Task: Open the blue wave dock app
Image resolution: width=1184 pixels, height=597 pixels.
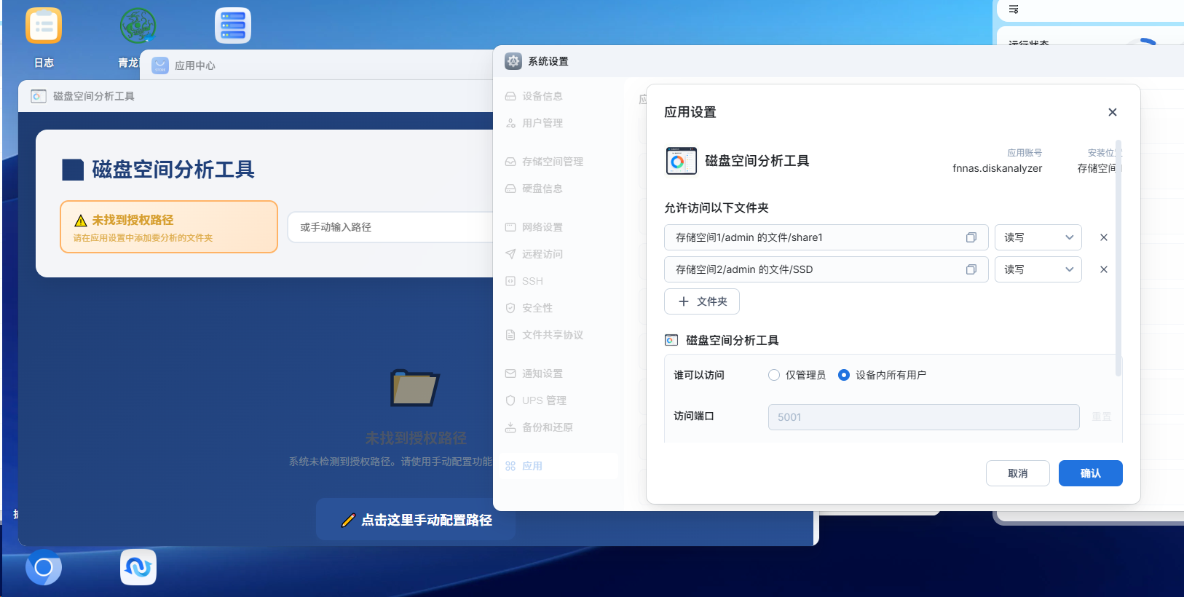Action: [138, 567]
